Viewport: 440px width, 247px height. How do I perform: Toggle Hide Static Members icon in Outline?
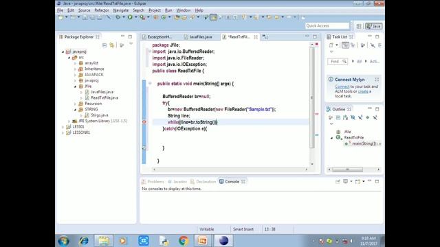click(360, 117)
